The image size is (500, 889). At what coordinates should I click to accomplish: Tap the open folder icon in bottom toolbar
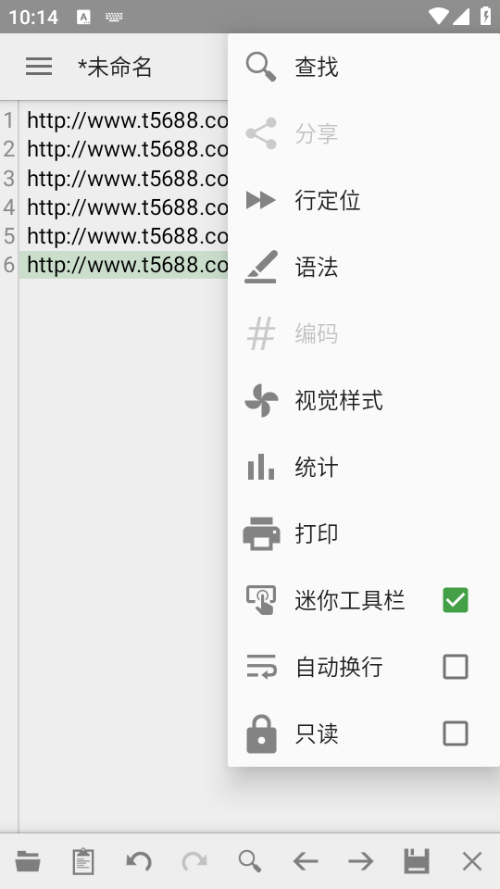coord(28,861)
